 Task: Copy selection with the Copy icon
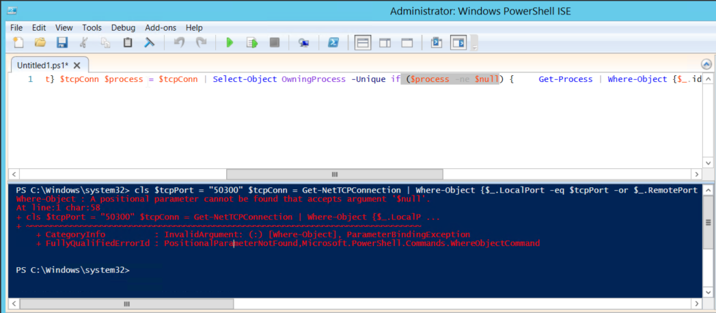[105, 43]
